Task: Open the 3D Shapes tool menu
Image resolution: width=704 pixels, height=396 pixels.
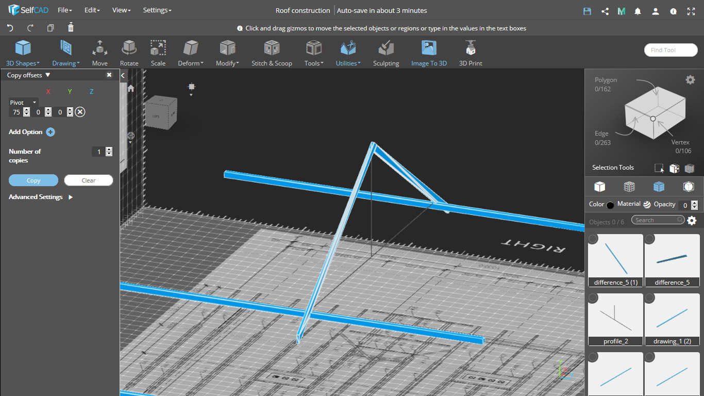Action: click(22, 53)
